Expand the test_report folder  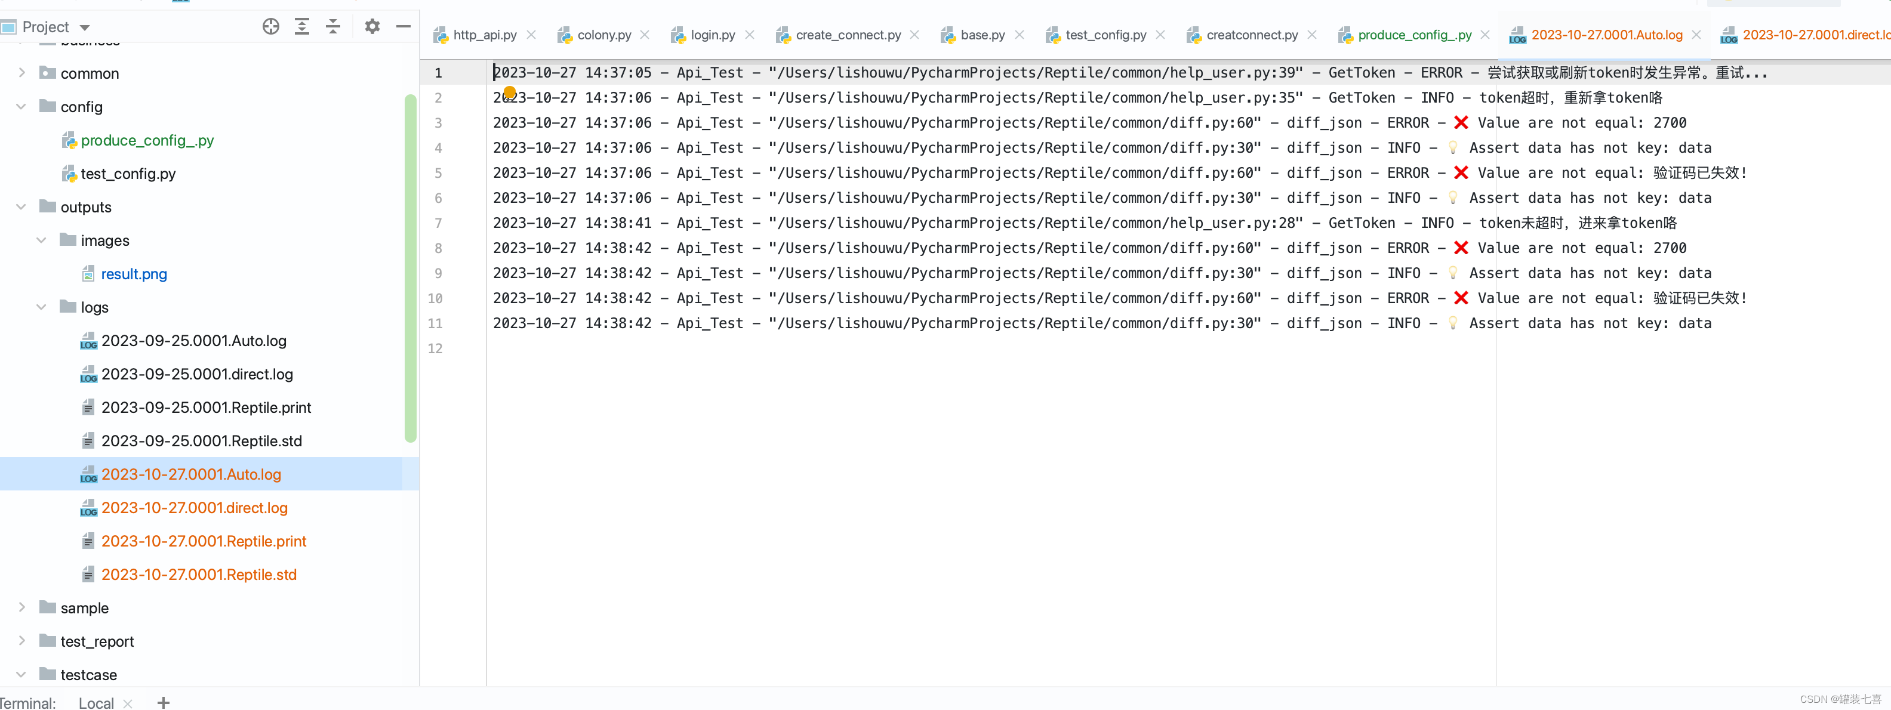[21, 640]
